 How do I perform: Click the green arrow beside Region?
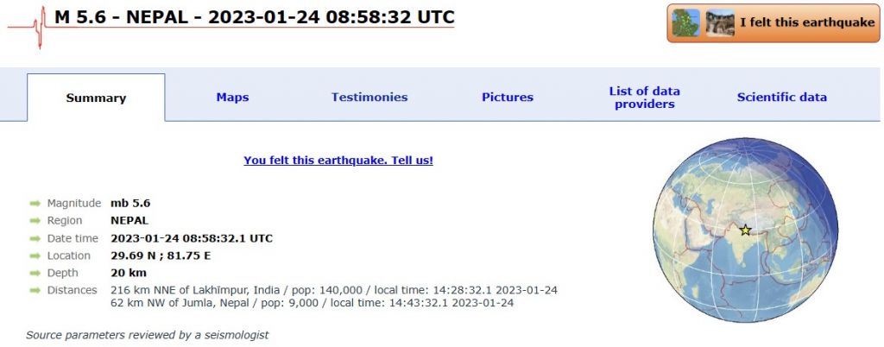[35, 221]
